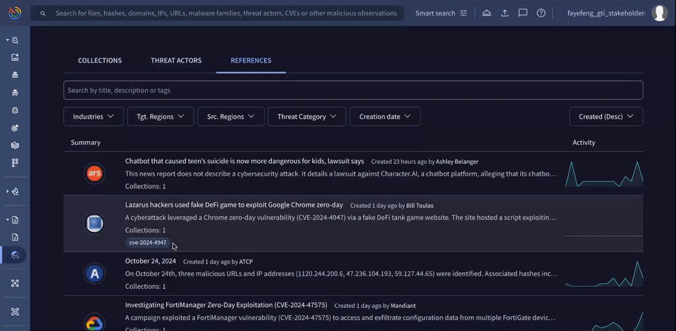Click the cve-2024-4947 tag chip
Viewport: 676px width, 331px height.
tap(148, 242)
